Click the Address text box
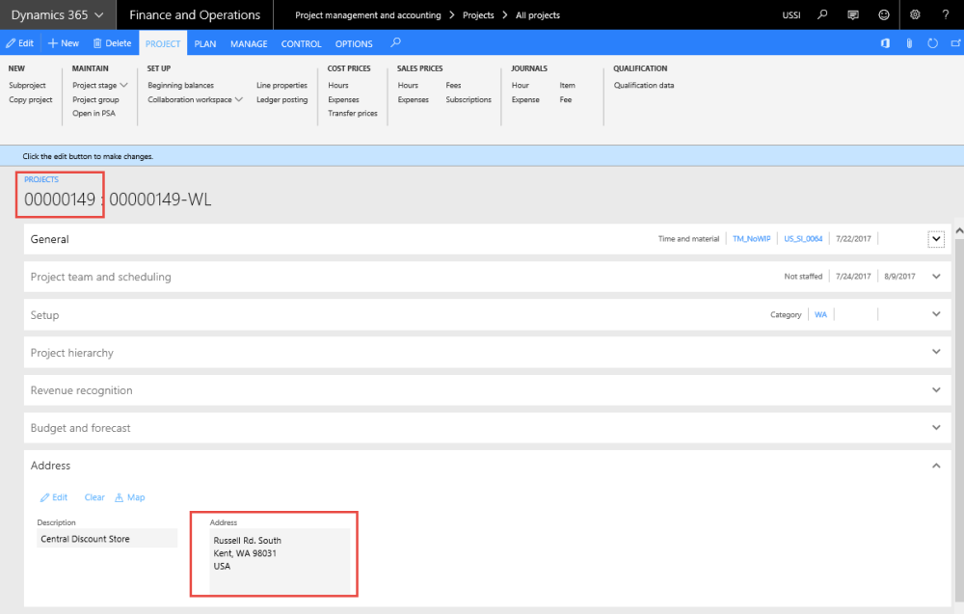 [280, 561]
